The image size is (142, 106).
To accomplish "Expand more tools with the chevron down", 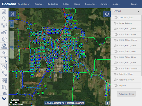I will point(4,99).
